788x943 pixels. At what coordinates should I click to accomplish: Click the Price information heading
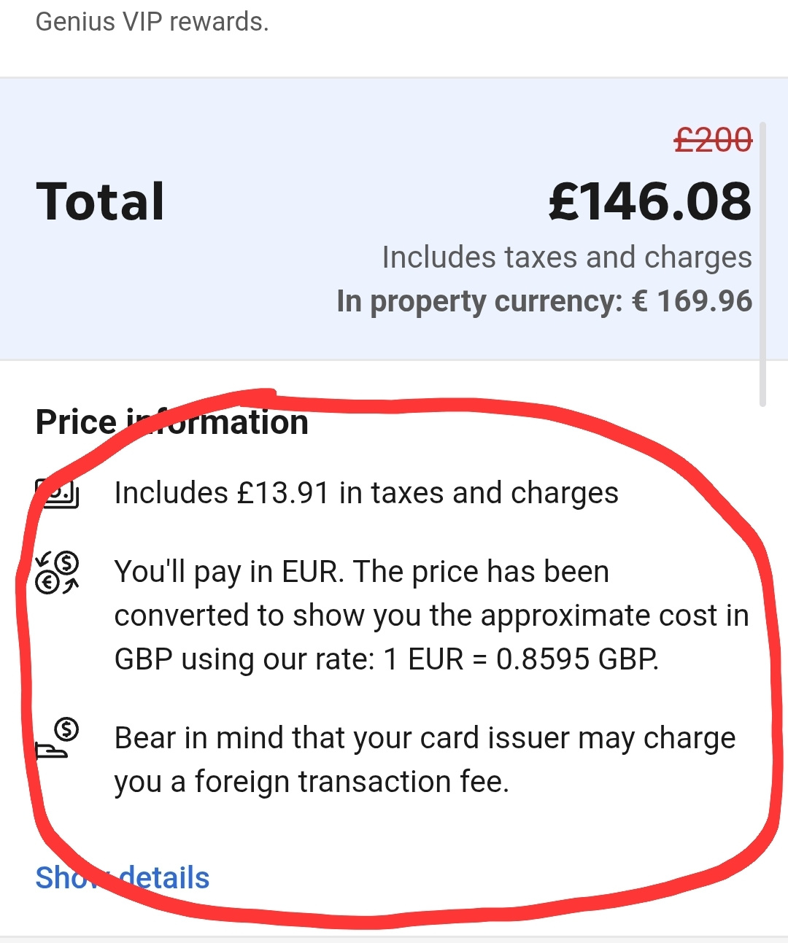[172, 422]
